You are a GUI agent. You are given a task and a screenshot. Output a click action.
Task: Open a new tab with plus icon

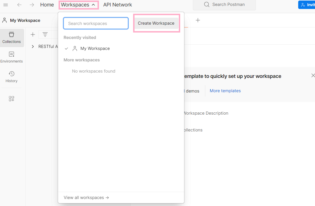198,20
